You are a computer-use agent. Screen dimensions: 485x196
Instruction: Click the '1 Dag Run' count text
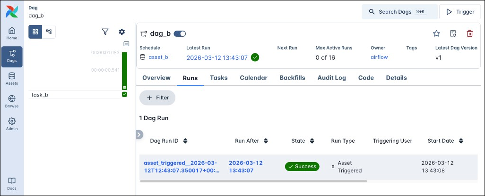click(154, 118)
